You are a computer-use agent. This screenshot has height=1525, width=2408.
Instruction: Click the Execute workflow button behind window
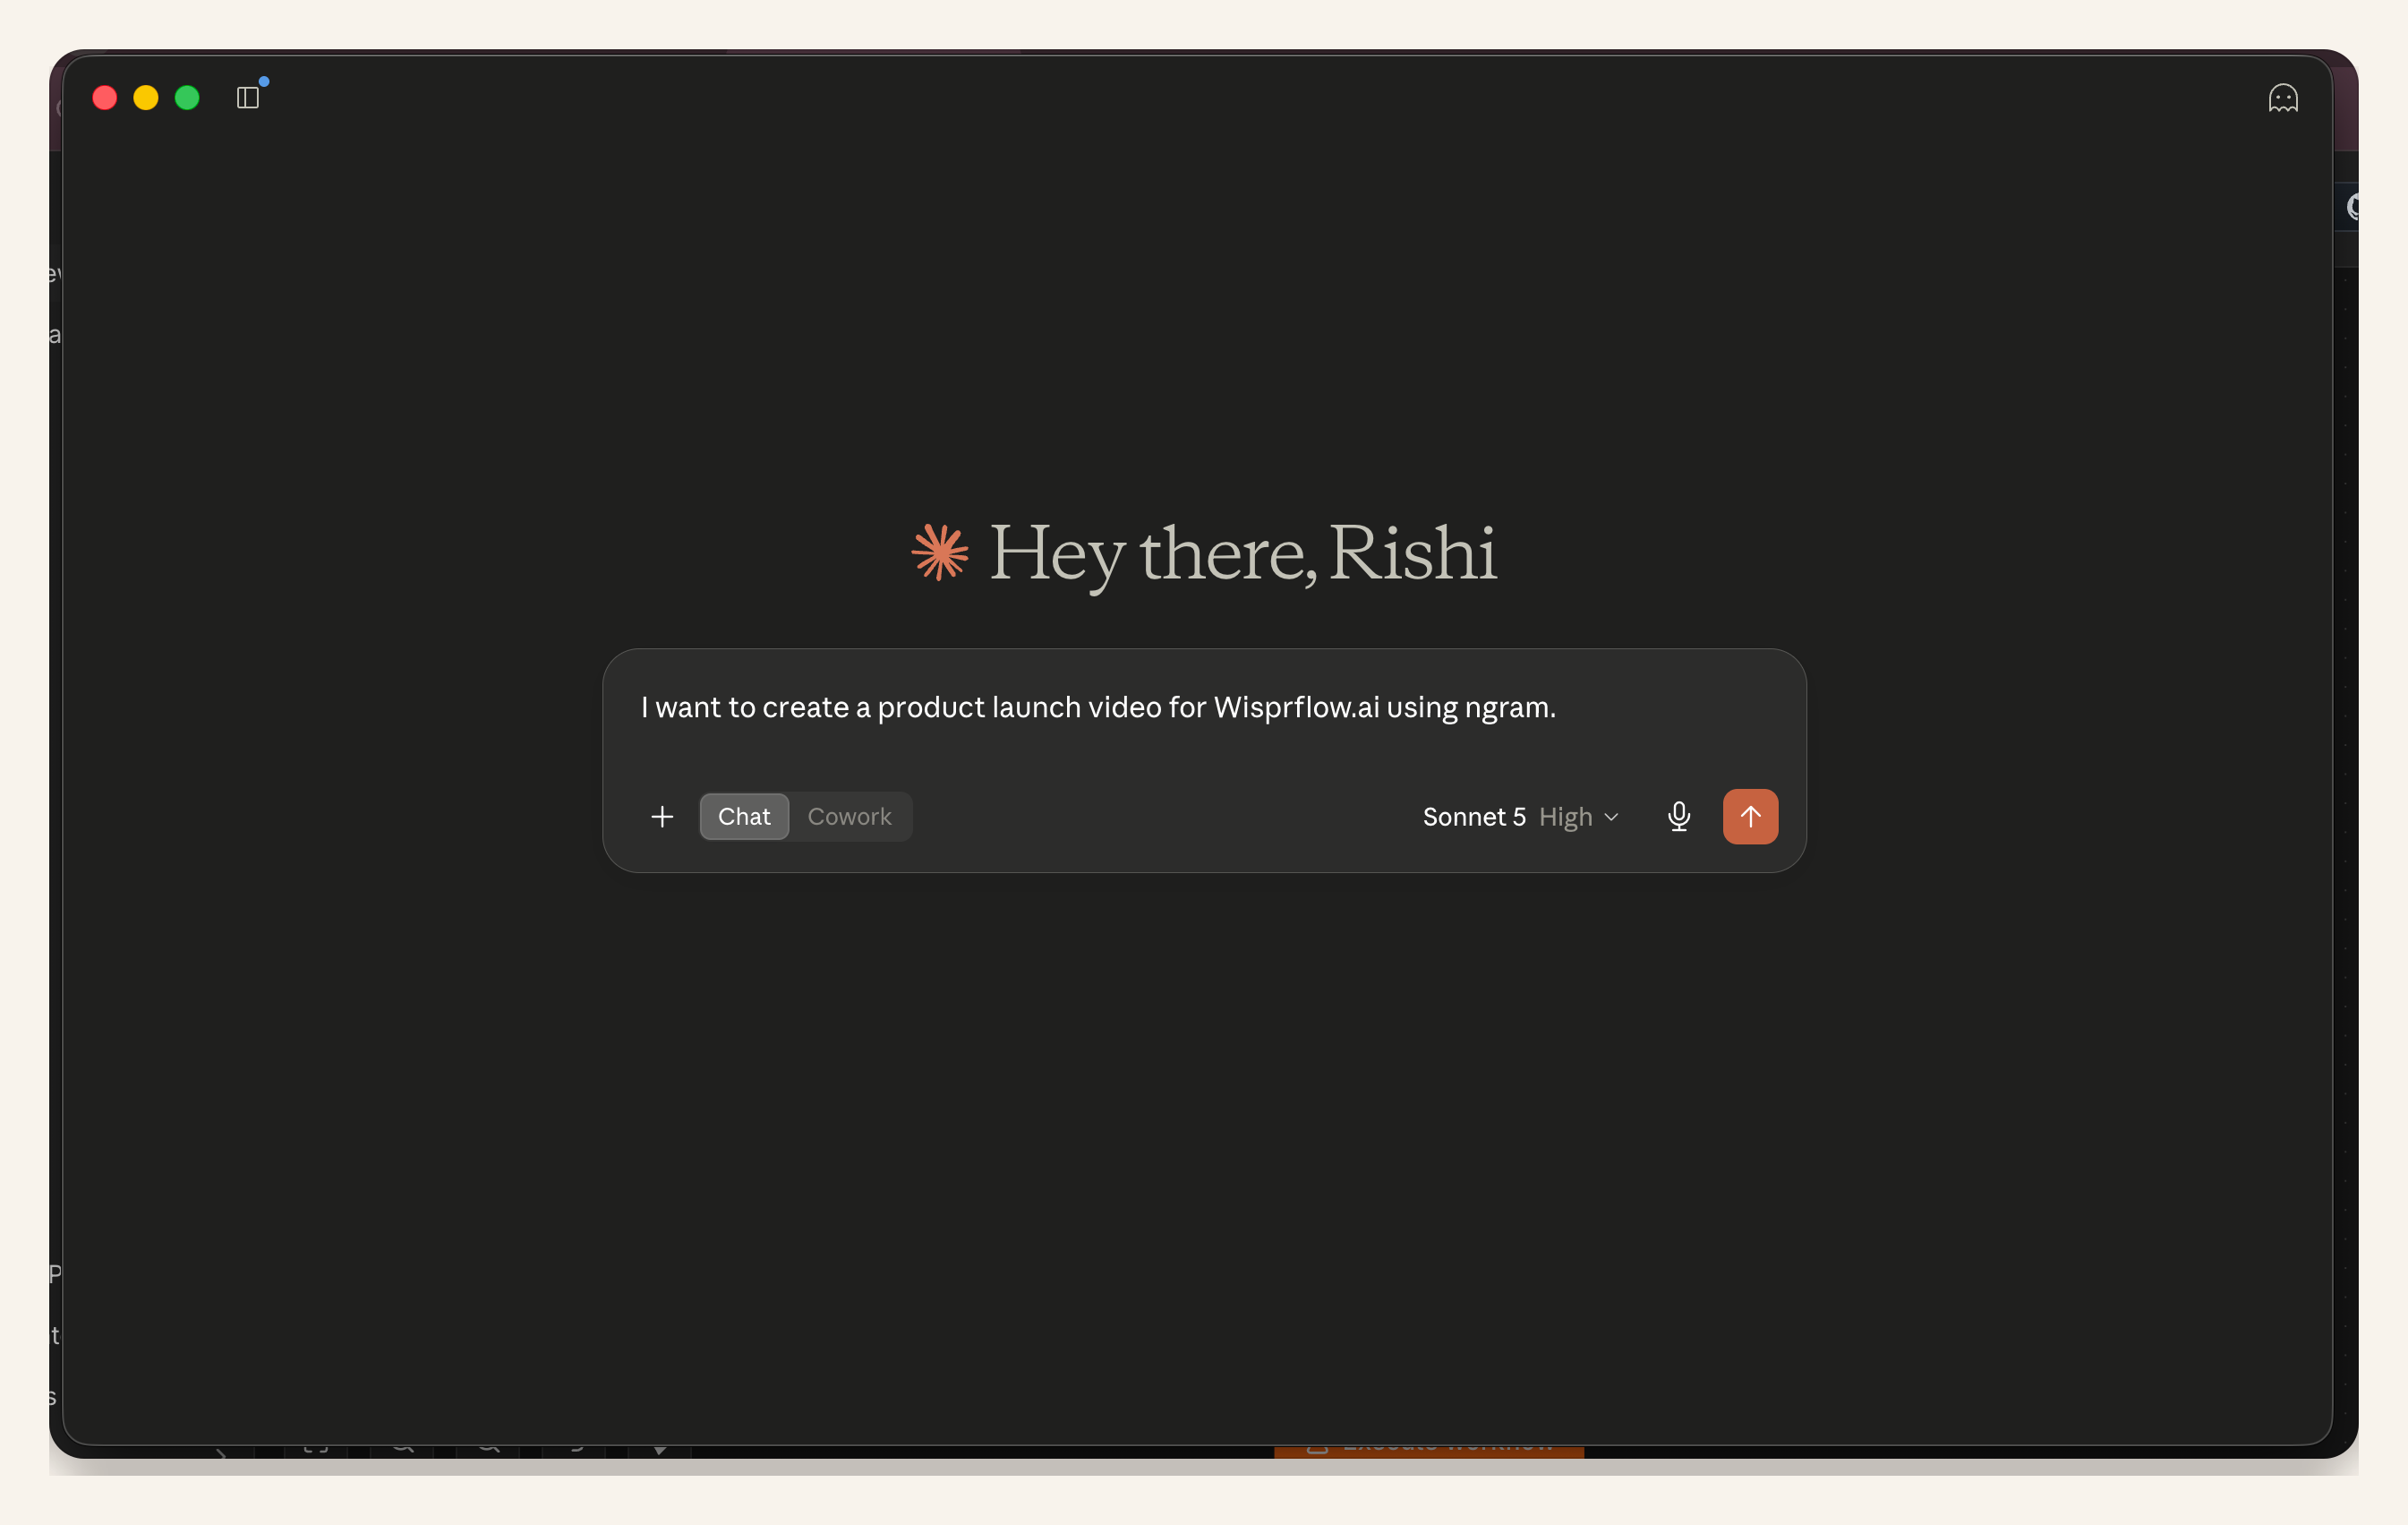point(1428,1449)
